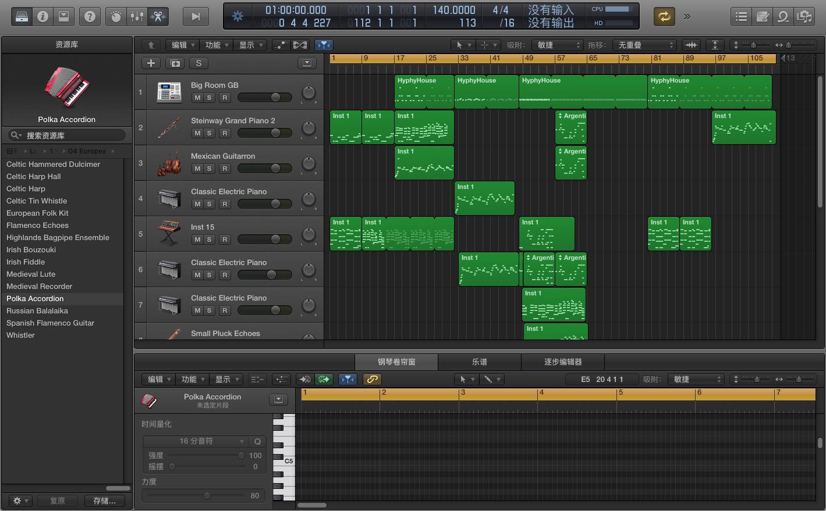The image size is (826, 511).
Task: Open library gear action menu
Action: [20, 501]
